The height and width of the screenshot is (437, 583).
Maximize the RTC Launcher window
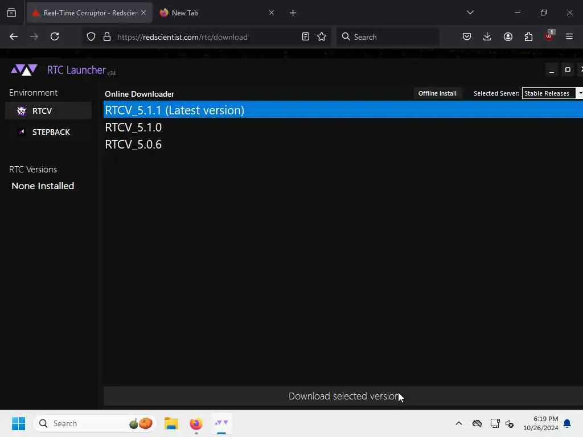click(x=568, y=70)
